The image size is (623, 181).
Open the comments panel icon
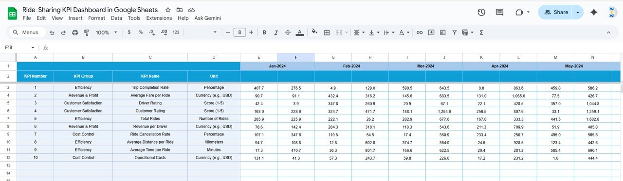(499, 12)
